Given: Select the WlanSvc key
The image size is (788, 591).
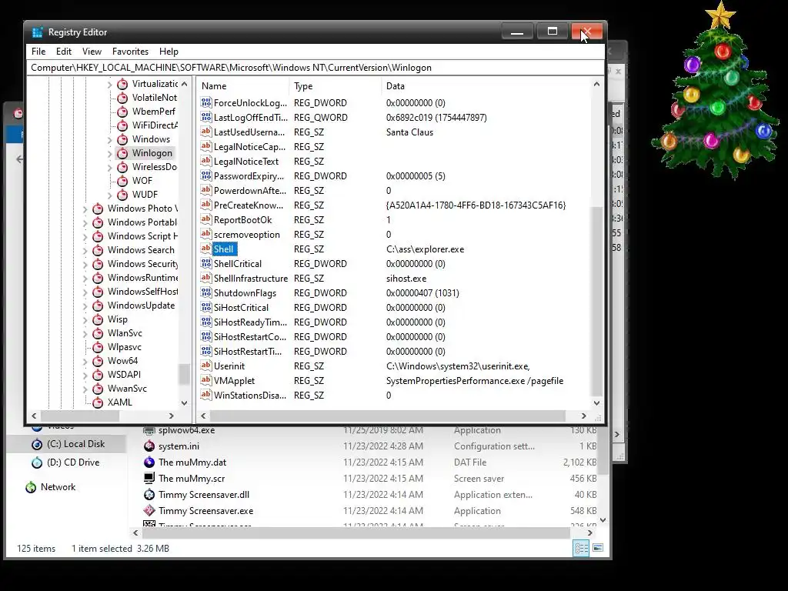Looking at the screenshot, I should [x=125, y=332].
